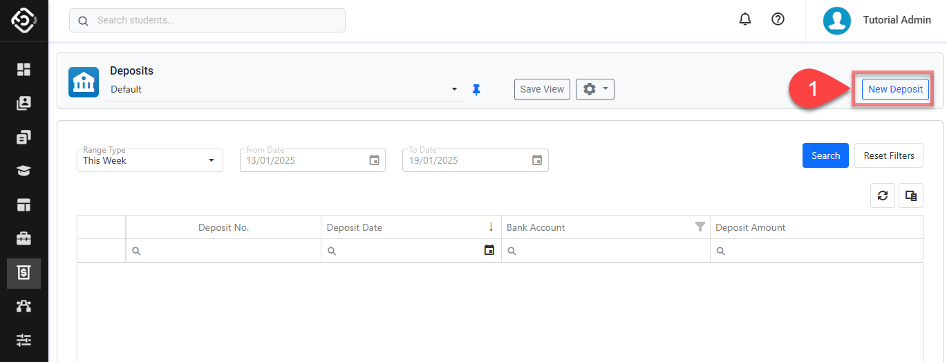947x362 pixels.
Task: Click the refresh grid icon
Action: [x=883, y=196]
